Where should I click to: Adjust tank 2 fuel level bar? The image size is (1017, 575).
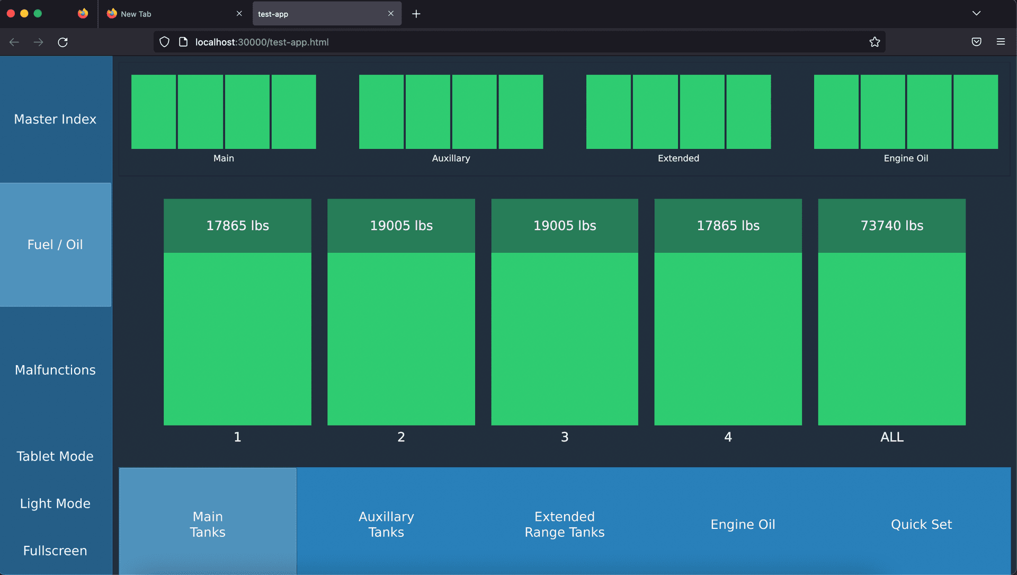point(401,338)
